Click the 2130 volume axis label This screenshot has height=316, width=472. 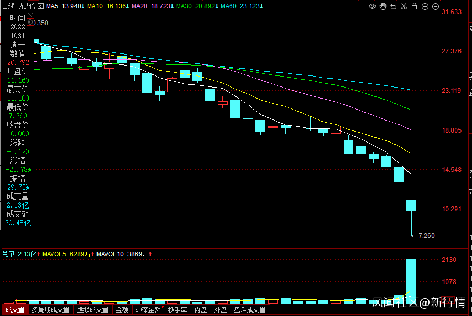pyautogui.click(x=449, y=260)
